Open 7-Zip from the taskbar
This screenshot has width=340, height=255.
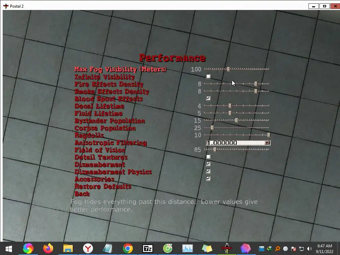(148, 248)
